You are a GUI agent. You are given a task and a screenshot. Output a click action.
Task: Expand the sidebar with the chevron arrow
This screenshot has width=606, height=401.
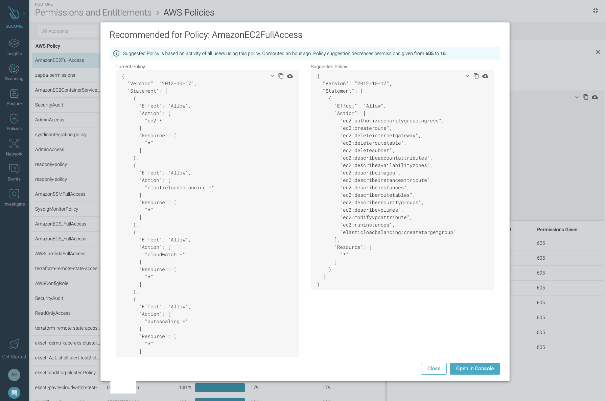click(x=24, y=14)
